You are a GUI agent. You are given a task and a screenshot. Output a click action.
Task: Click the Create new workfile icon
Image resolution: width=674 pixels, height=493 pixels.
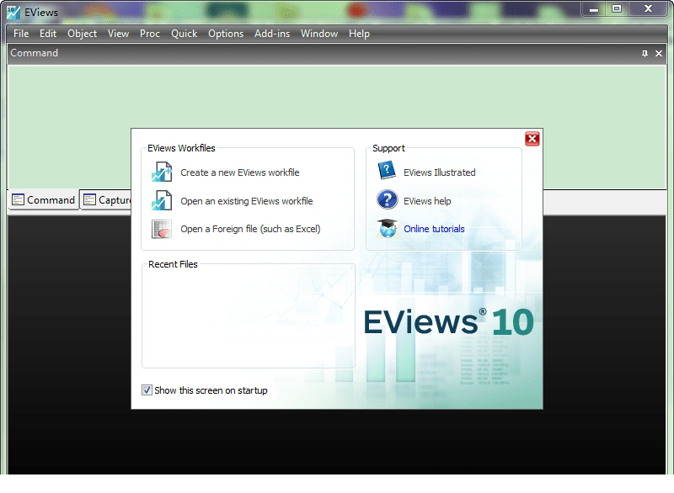(x=162, y=172)
